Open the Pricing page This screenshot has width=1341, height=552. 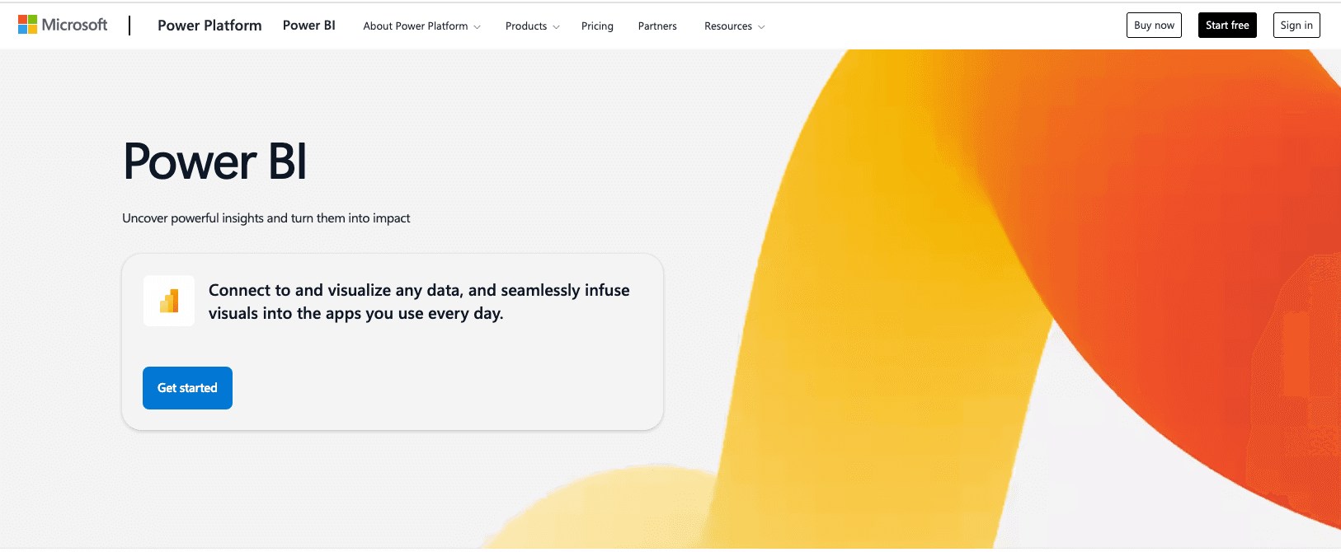click(x=597, y=26)
